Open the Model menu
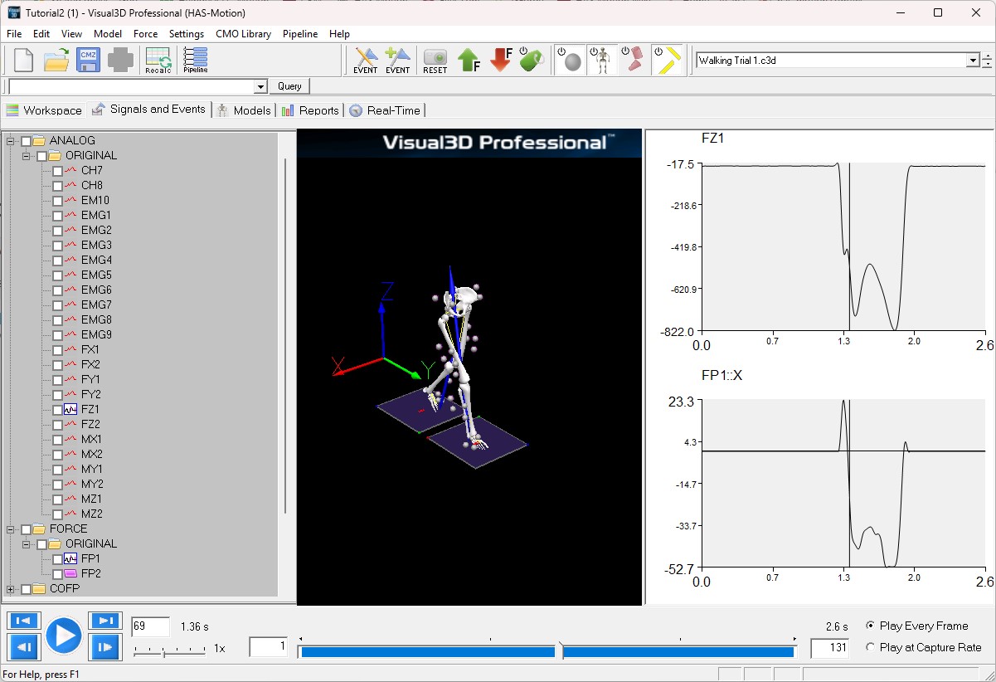This screenshot has height=682, width=996. tap(108, 34)
